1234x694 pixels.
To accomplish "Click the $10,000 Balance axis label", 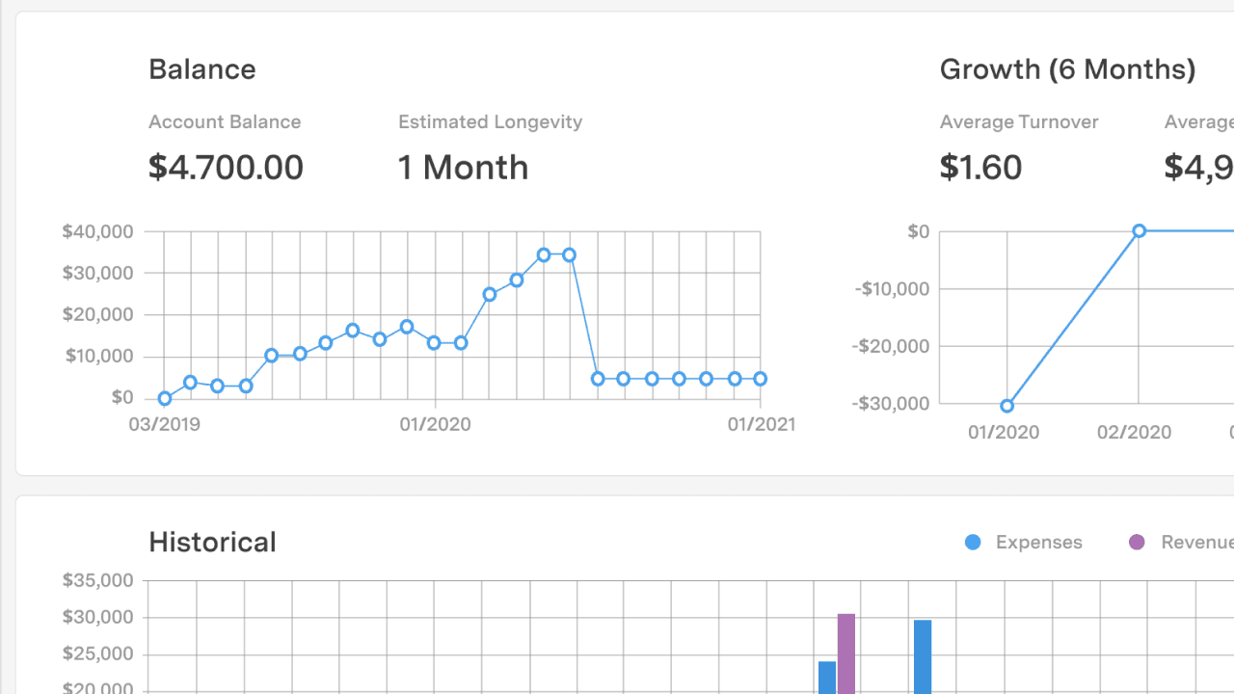I will click(x=99, y=356).
